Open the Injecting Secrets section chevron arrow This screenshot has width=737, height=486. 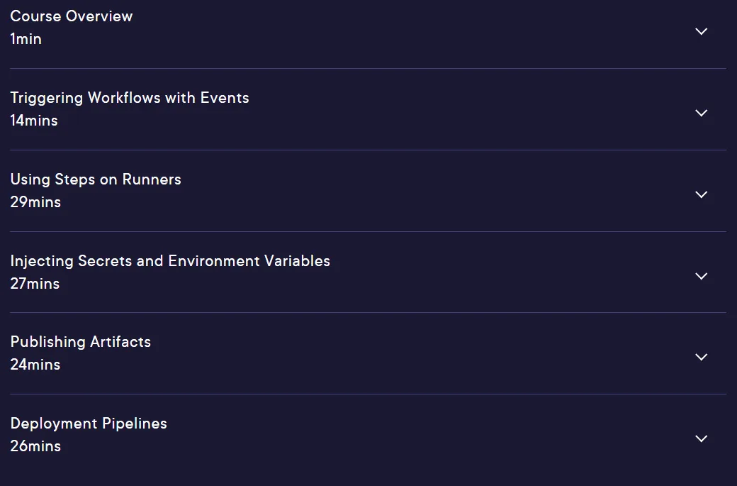point(701,276)
